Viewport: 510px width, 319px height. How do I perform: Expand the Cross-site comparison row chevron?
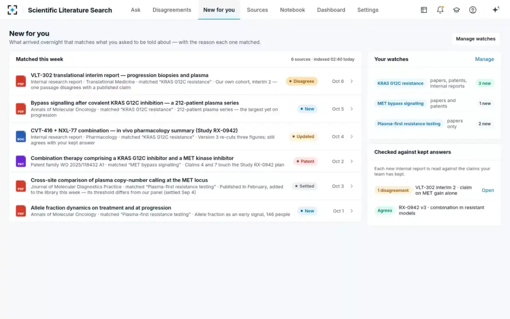pyautogui.click(x=351, y=186)
